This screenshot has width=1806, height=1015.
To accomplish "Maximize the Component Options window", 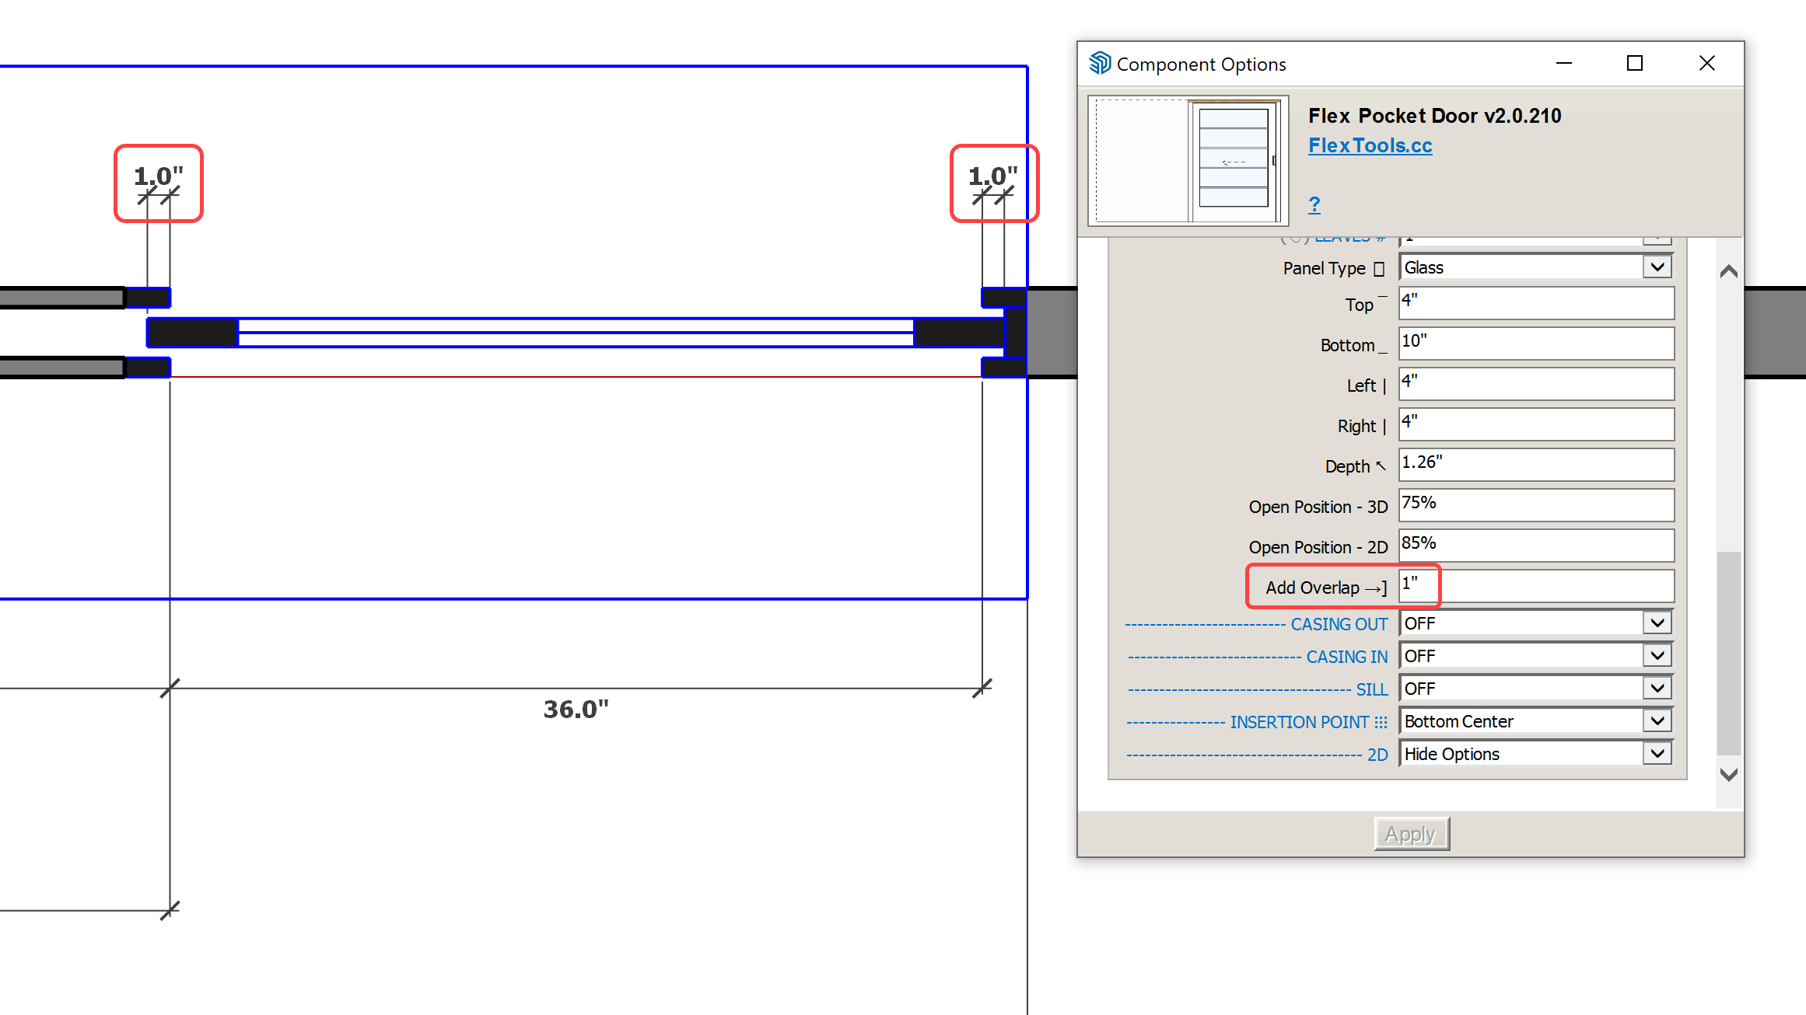I will tap(1635, 64).
